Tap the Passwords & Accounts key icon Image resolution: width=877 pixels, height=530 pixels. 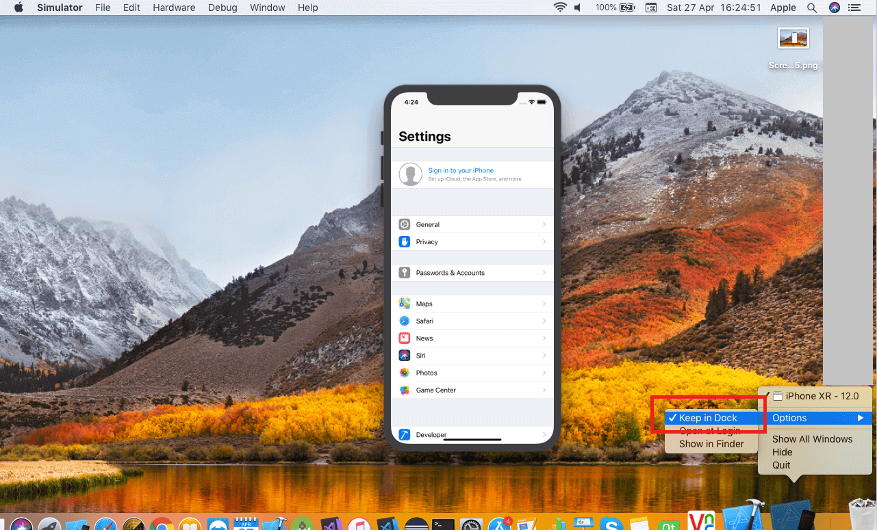click(x=405, y=273)
